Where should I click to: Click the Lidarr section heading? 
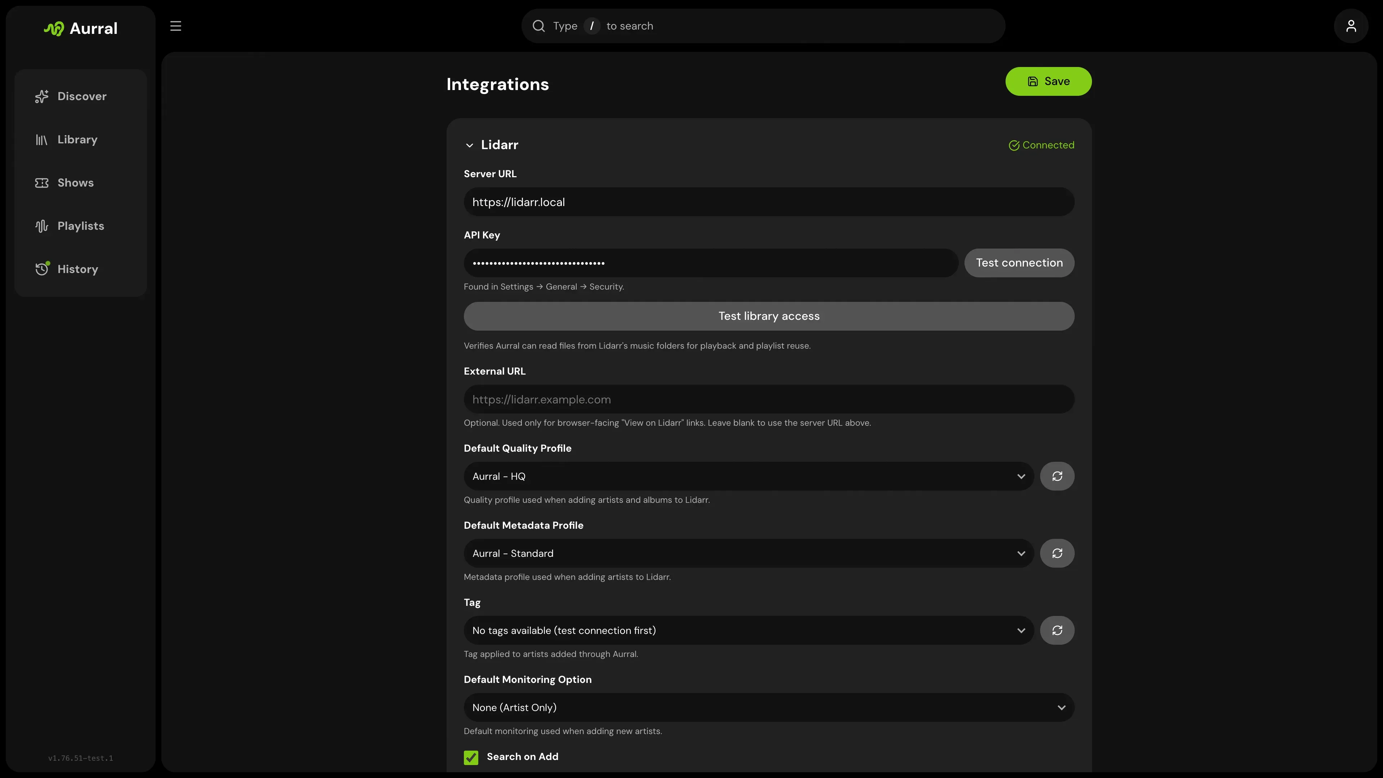coord(499,145)
